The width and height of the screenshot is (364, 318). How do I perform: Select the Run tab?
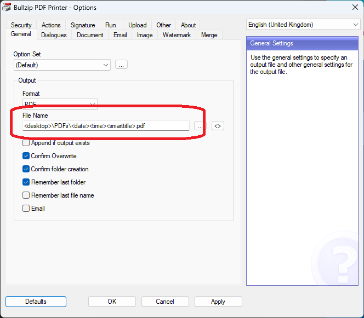111,25
